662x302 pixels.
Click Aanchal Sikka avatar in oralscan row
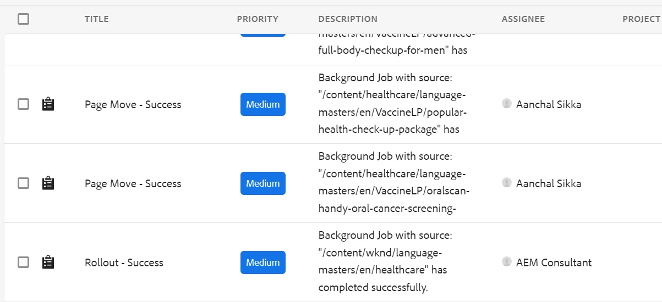click(x=507, y=183)
